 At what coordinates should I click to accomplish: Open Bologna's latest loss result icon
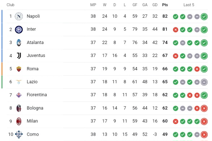(x=204, y=108)
